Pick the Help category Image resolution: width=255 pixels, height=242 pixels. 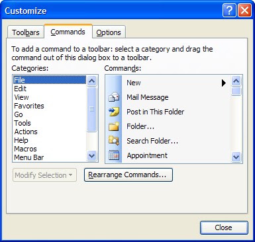pos(50,140)
